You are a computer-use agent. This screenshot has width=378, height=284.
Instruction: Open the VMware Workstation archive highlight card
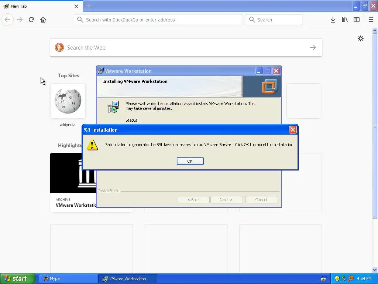click(x=73, y=182)
